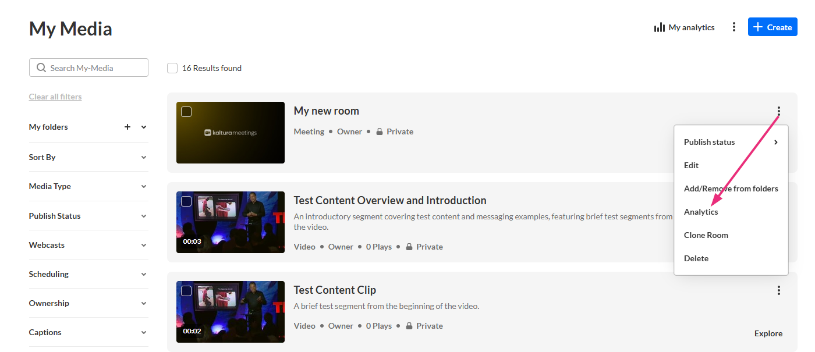Open the page-level three-dot menu beside Create

(734, 27)
